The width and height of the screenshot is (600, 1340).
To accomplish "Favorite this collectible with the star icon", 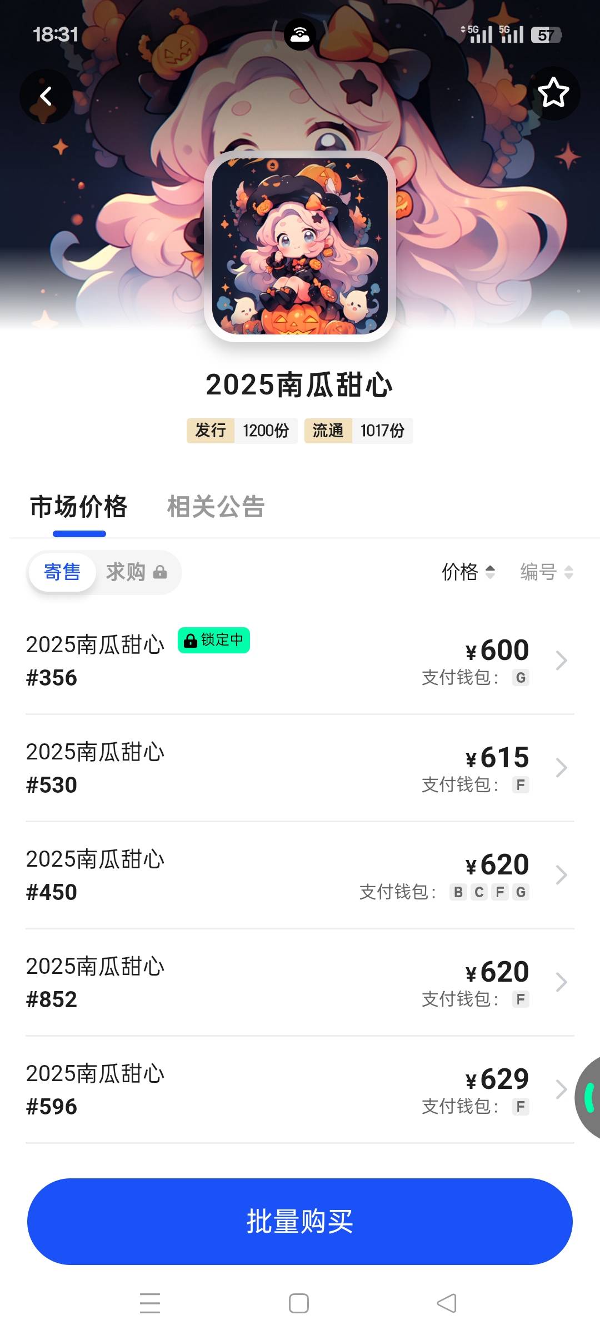I will (x=553, y=93).
